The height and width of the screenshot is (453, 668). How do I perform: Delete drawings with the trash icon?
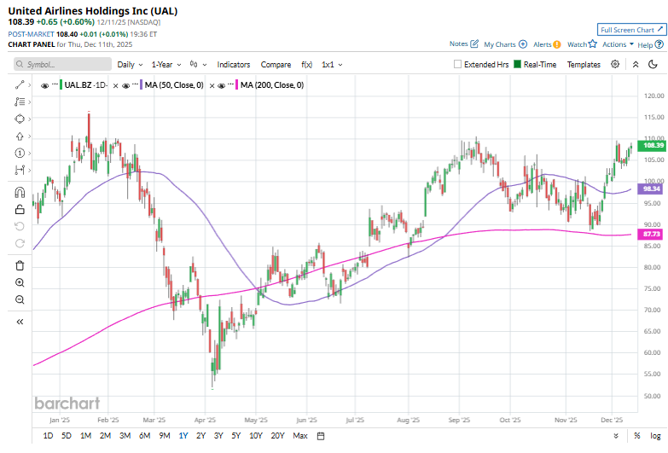click(x=20, y=265)
